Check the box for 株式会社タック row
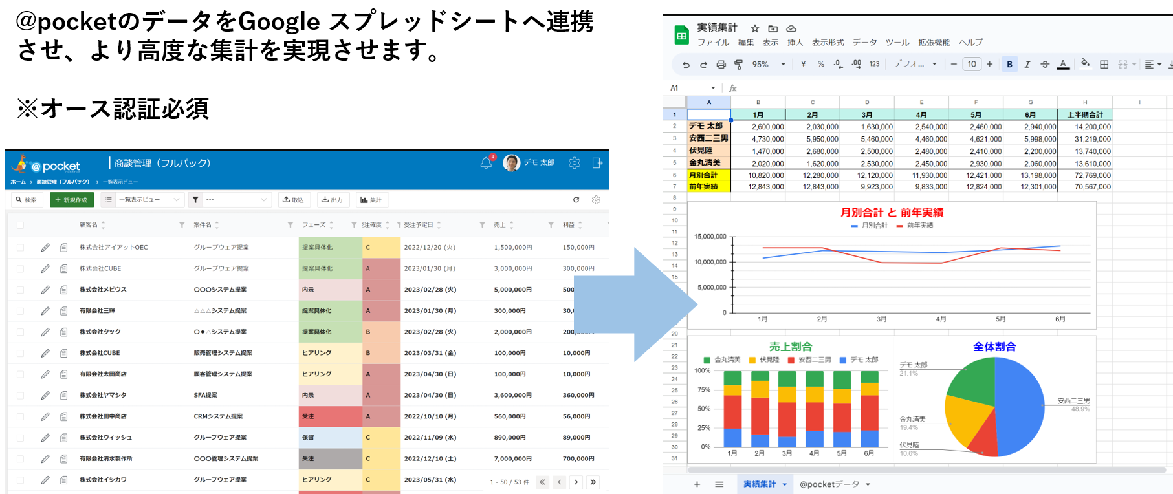1173x494 pixels. tap(20, 332)
